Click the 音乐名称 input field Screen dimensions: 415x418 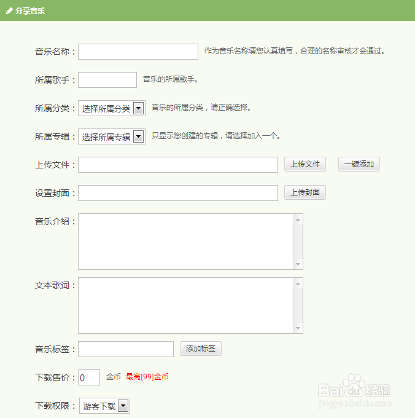pos(138,52)
